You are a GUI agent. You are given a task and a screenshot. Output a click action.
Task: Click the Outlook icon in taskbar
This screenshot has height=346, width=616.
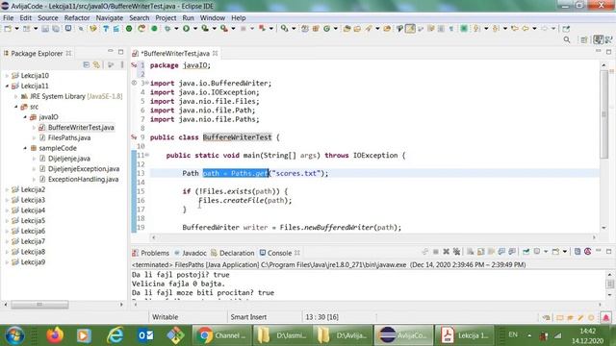click(x=145, y=335)
